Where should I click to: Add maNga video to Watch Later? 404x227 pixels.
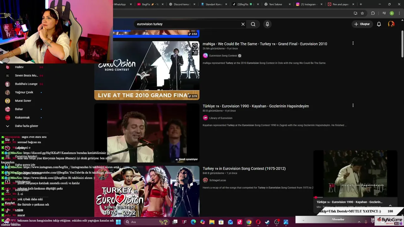point(195,46)
